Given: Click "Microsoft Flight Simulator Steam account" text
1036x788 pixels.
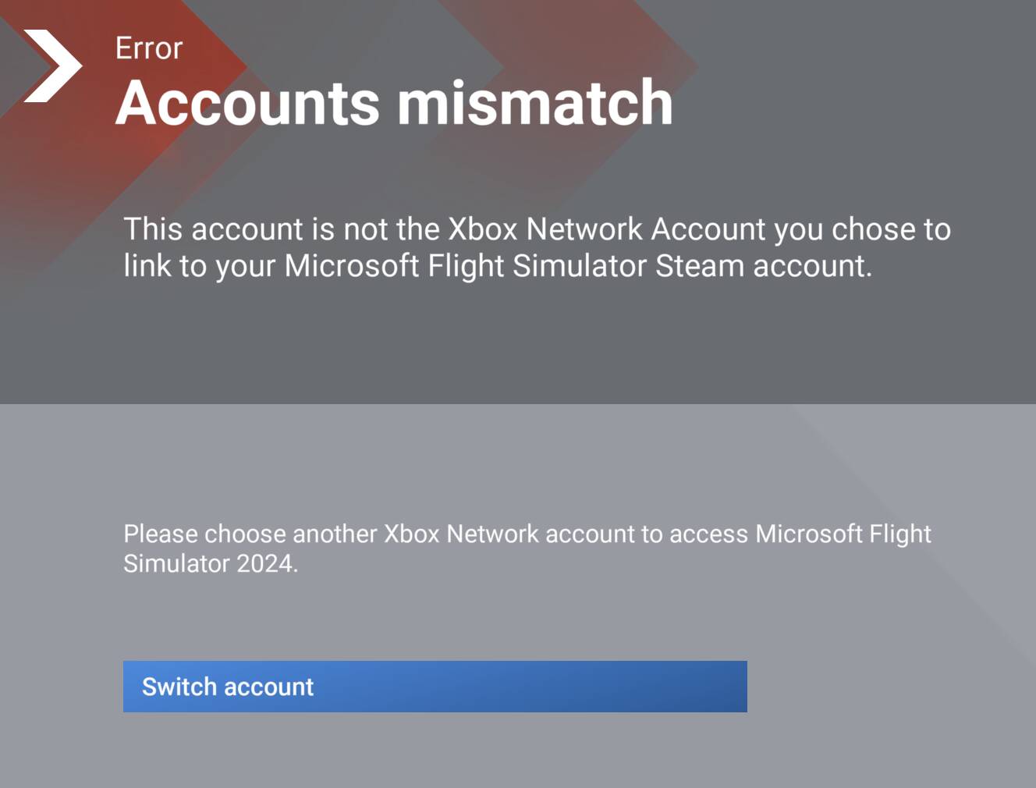Looking at the screenshot, I should point(577,266).
